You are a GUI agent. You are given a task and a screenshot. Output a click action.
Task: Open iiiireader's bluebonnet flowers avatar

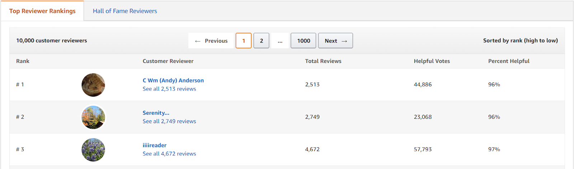coord(93,150)
